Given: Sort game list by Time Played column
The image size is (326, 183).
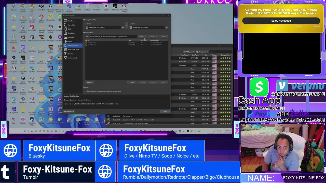Looking at the screenshot, I should tap(184, 55).
